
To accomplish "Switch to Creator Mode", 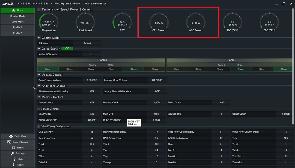I will pyautogui.click(x=18, y=16).
